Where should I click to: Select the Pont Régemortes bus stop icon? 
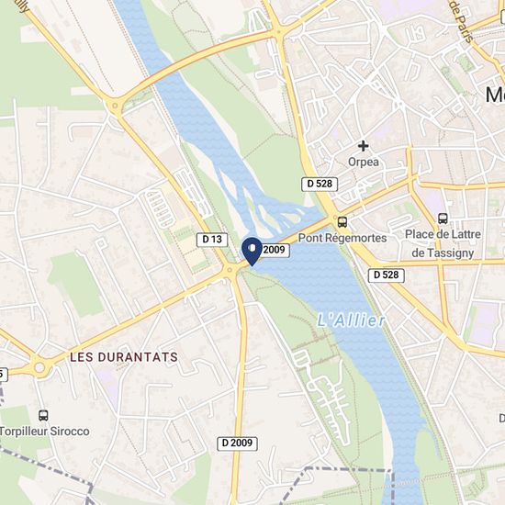(x=342, y=221)
